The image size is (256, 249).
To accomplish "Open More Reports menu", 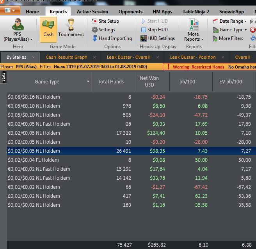I will point(194,30).
